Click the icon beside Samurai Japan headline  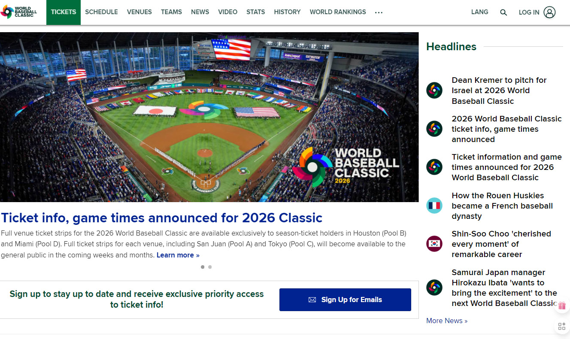tap(434, 288)
